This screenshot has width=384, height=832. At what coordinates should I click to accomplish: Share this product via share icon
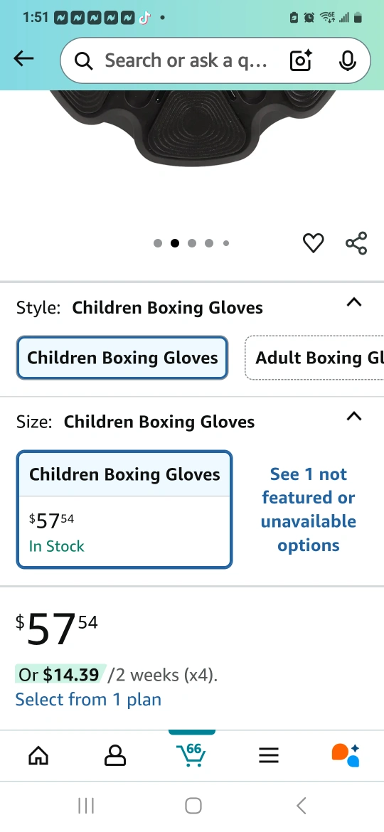(x=356, y=243)
